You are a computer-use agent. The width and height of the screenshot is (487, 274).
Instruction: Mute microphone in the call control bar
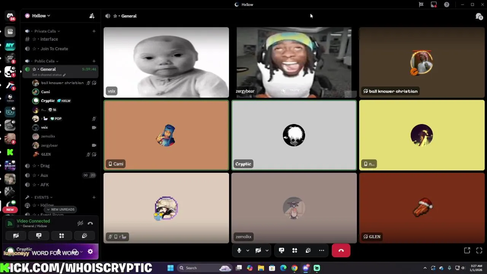click(239, 250)
